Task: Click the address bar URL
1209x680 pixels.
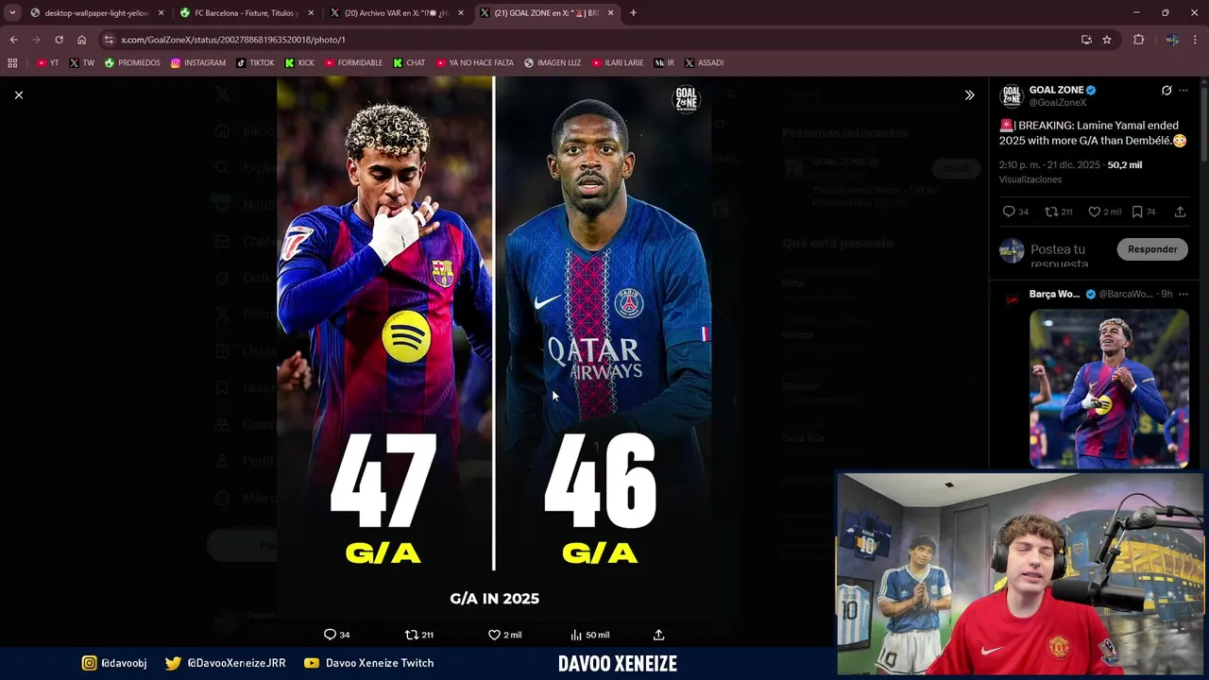Action: click(233, 40)
